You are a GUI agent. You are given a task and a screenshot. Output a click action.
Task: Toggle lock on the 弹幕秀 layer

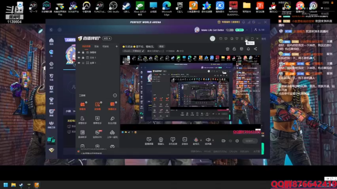point(83,52)
